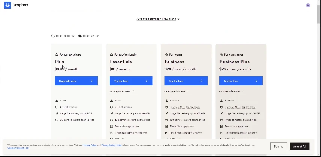This screenshot has height=157, width=321.
Task: Click the 'Starts at 9 TB for the team' text
Action: pyautogui.click(x=185, y=107)
